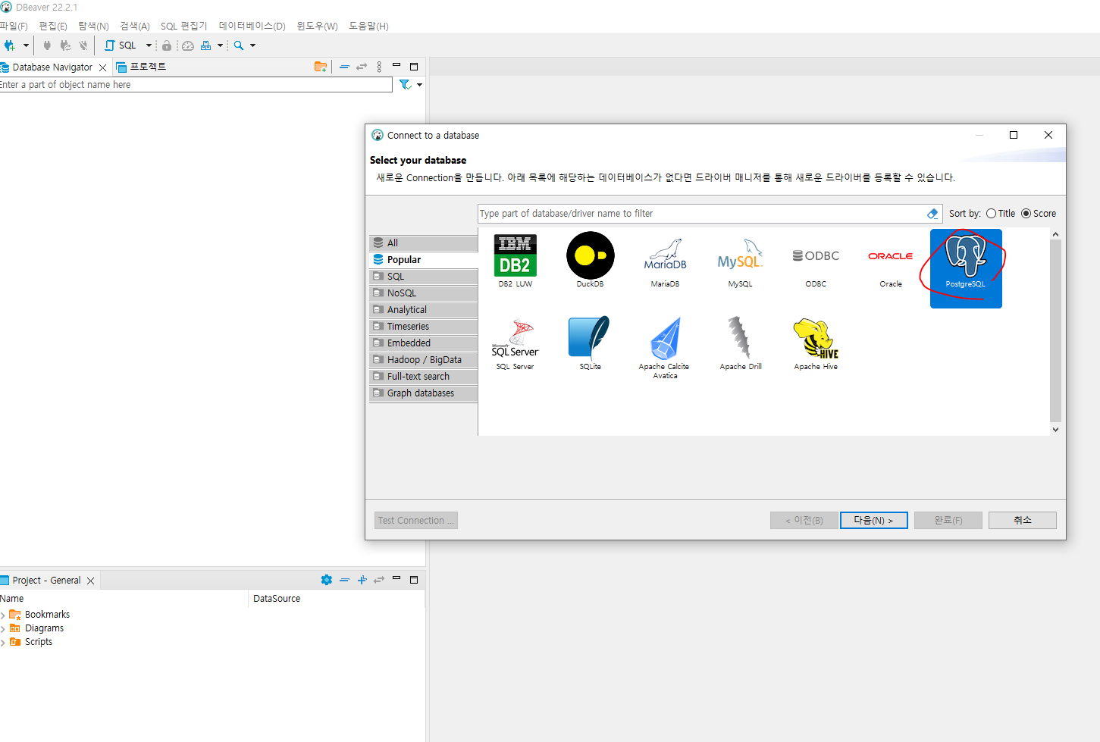Click the database tools network icon
The width and height of the screenshot is (1100, 742).
(x=205, y=45)
